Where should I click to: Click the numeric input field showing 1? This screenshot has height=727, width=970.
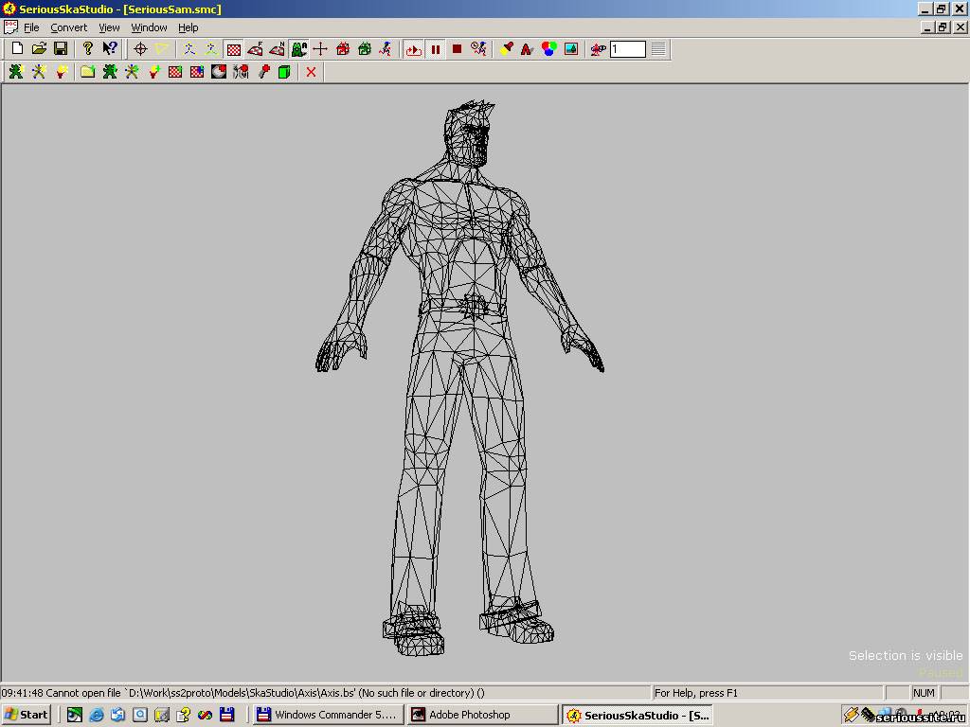coord(628,49)
